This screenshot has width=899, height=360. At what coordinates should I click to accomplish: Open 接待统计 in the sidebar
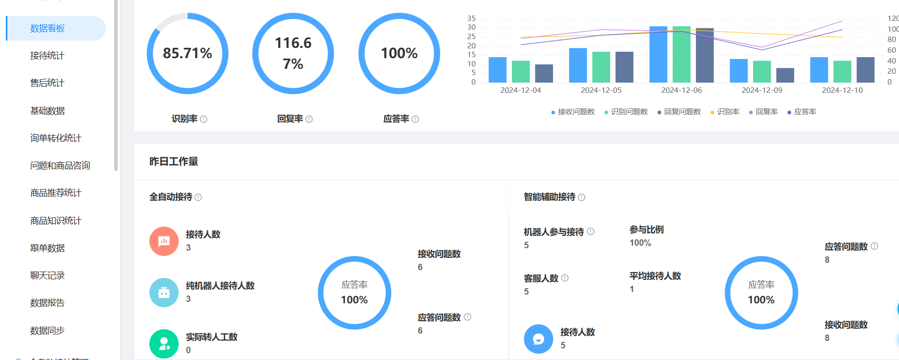point(47,56)
